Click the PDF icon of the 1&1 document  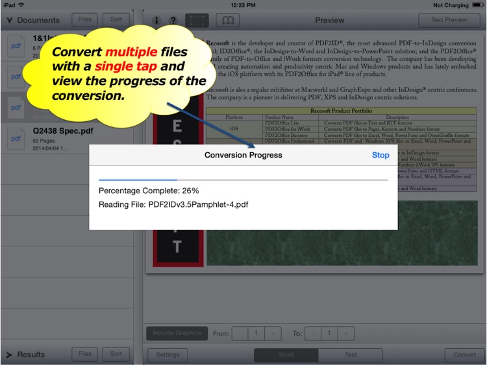click(x=16, y=46)
